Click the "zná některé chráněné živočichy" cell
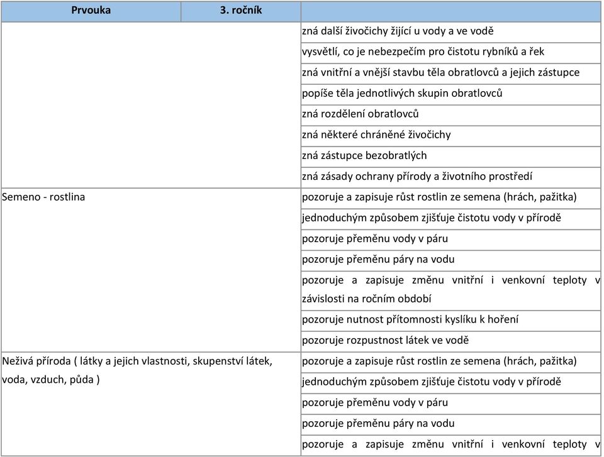 (x=450, y=136)
